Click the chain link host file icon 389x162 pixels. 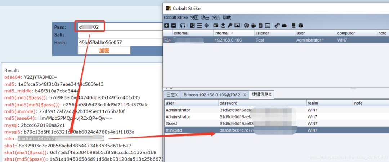(x=277, y=25)
